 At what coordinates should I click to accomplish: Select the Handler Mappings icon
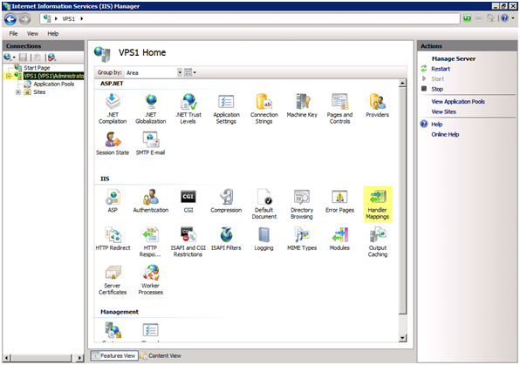click(378, 204)
